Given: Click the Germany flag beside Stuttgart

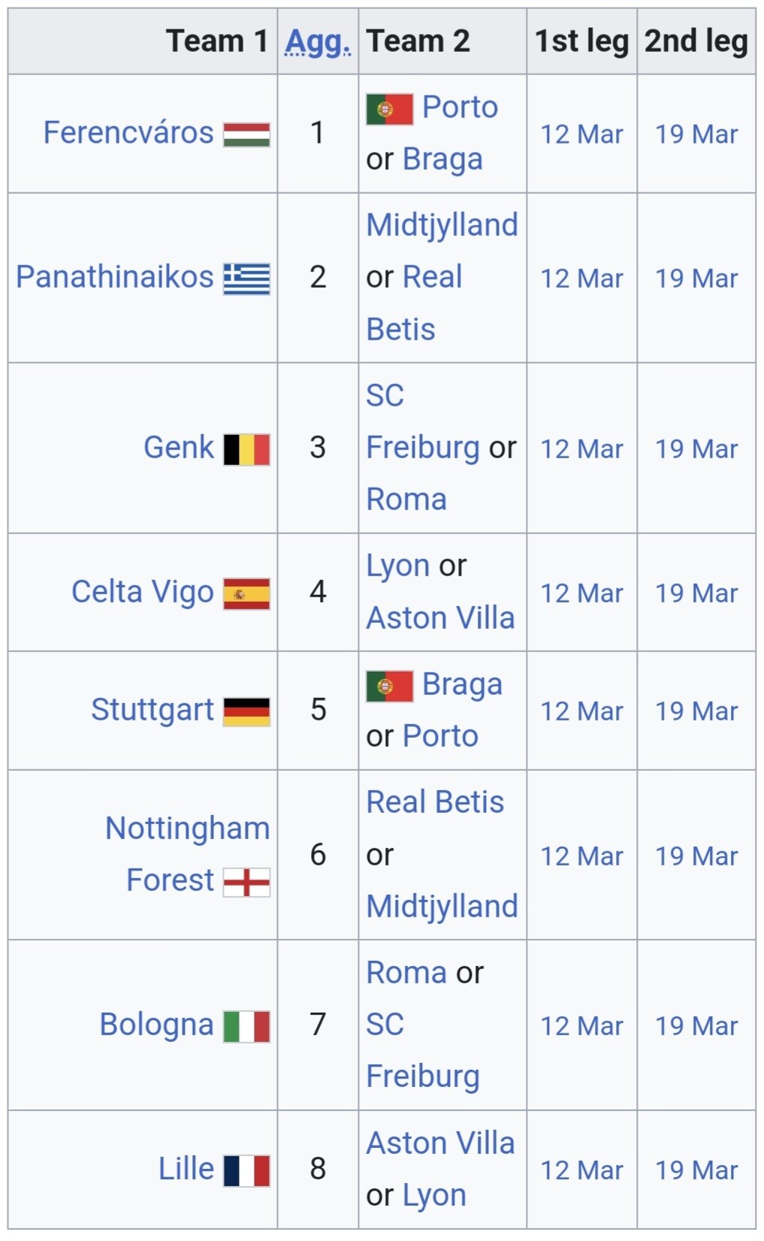Looking at the screenshot, I should (x=246, y=711).
